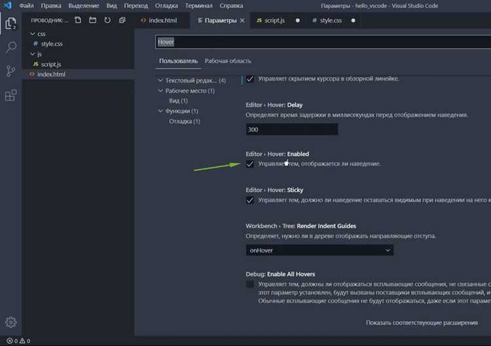491x346 pixels.
Task: Toggle the Editor Hover Sticky checkbox
Action: tap(250, 200)
